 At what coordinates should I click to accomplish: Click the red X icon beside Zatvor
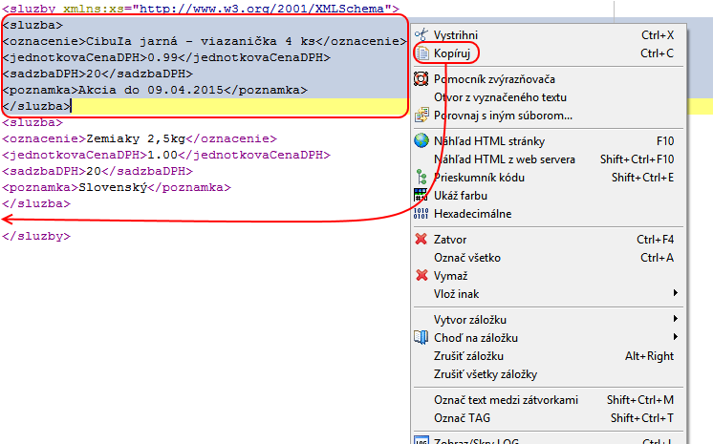point(421,240)
